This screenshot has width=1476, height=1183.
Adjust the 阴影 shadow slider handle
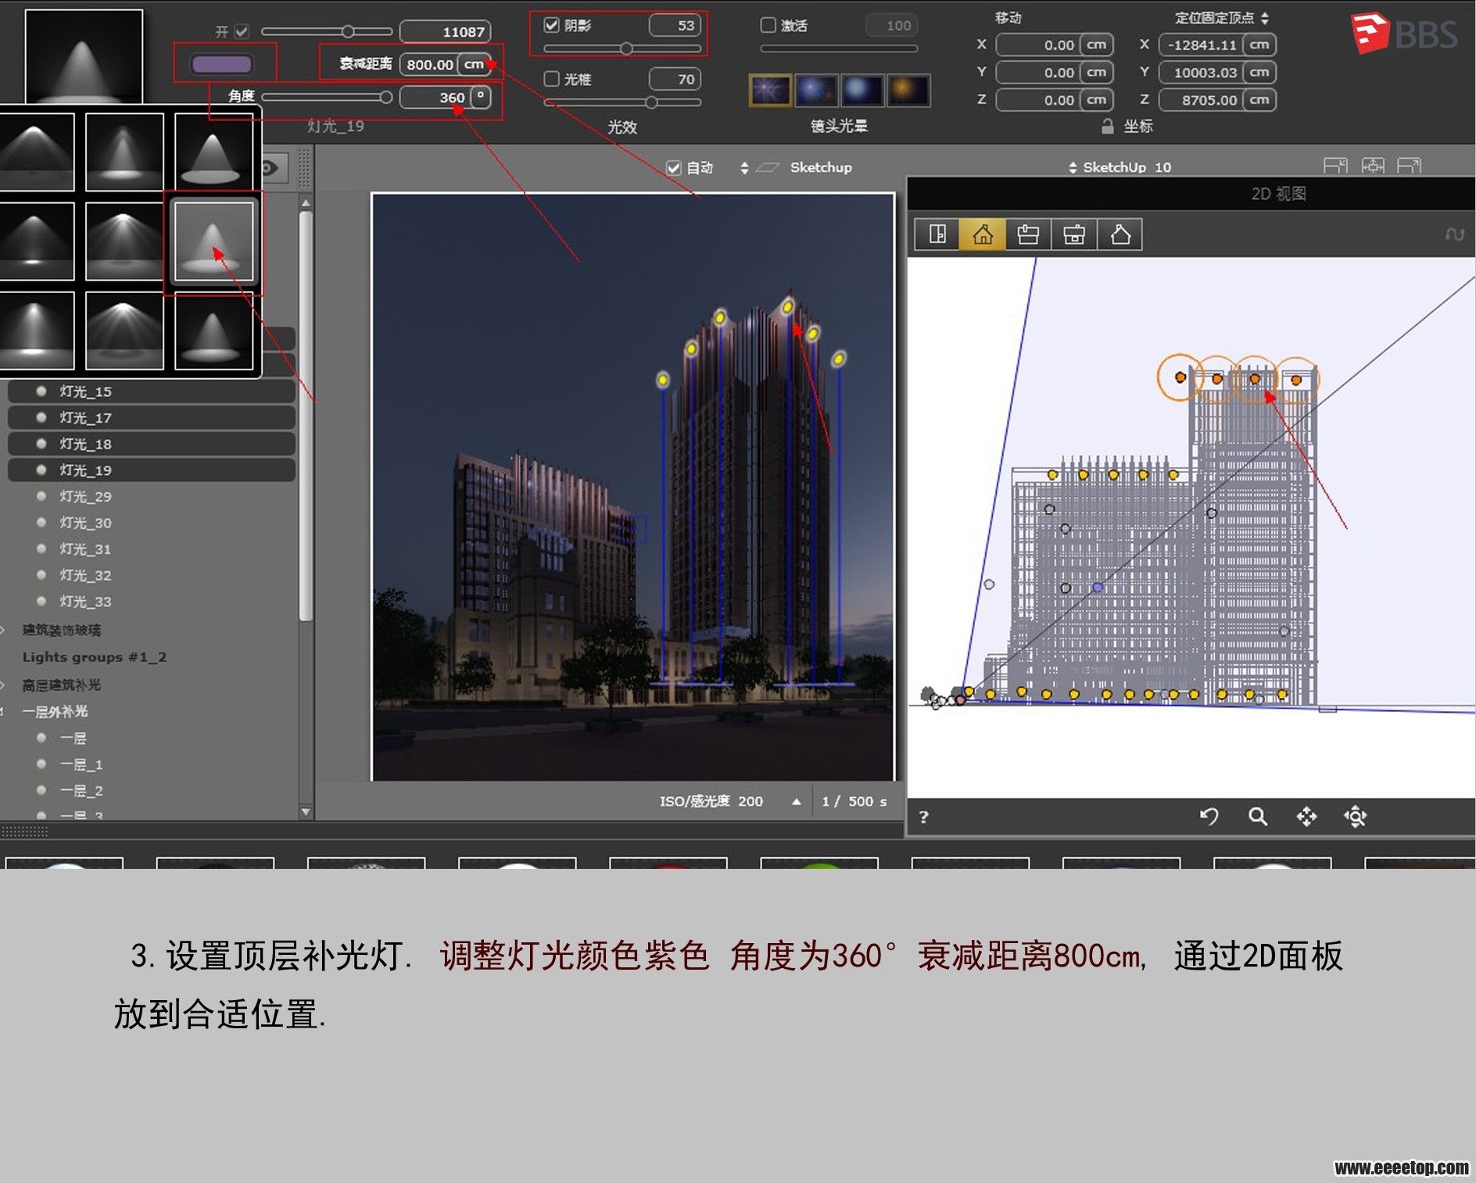[x=626, y=48]
